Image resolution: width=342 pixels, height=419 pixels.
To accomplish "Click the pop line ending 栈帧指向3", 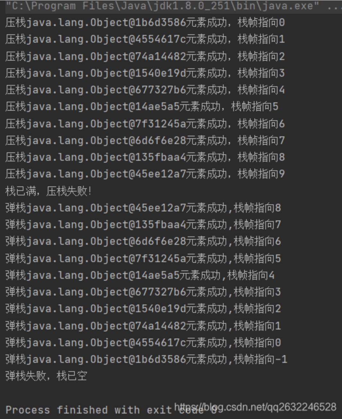I will click(143, 292).
